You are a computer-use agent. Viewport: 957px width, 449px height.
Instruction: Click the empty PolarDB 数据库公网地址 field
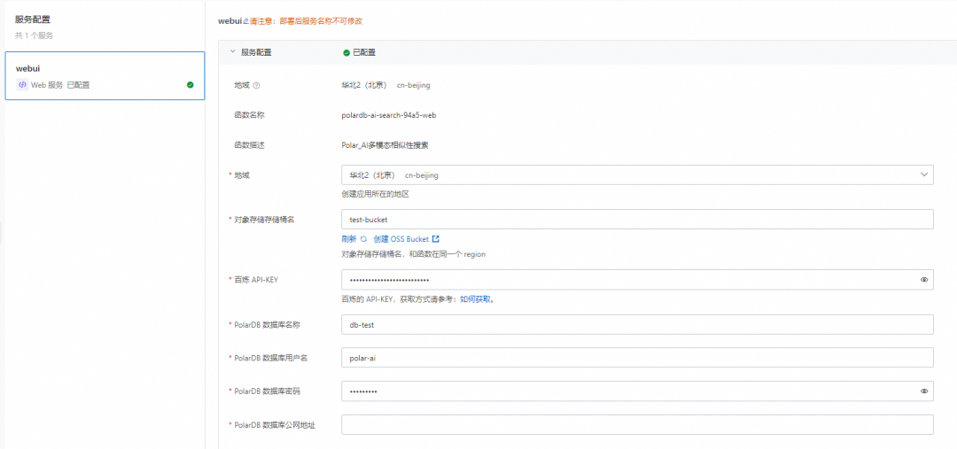(x=637, y=424)
